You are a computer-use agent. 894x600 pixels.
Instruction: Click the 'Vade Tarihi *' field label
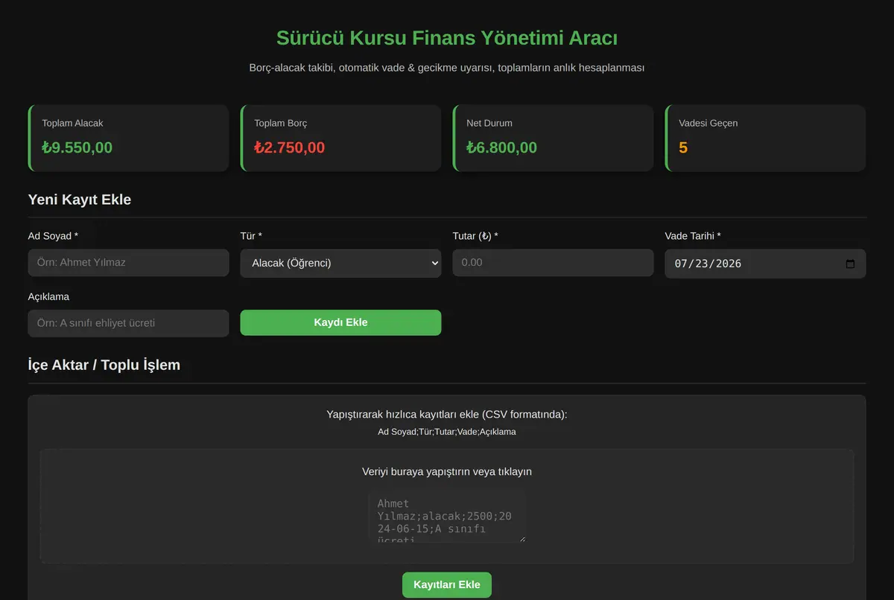(x=693, y=236)
